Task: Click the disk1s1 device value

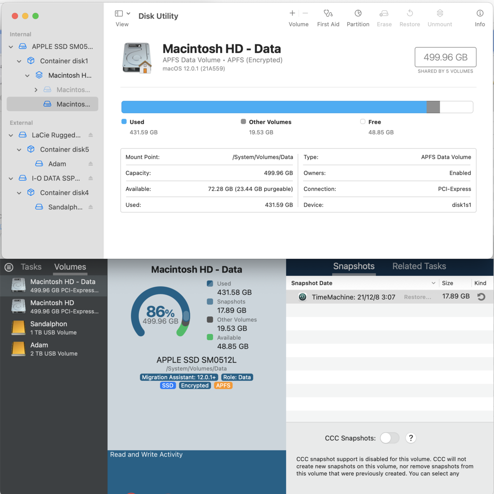Action: pyautogui.click(x=461, y=205)
